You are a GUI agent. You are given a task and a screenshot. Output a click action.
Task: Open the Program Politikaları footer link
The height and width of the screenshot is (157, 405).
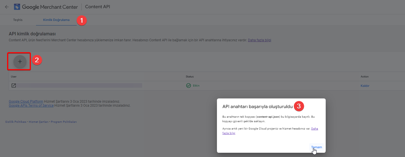(x=64, y=122)
